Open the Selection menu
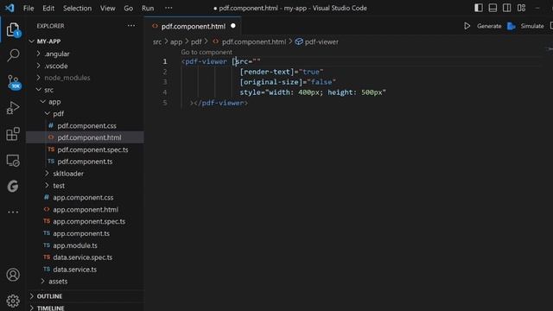 tap(77, 8)
